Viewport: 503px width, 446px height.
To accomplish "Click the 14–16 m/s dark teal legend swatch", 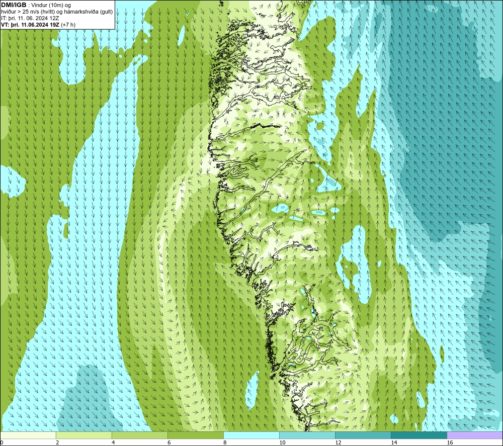I will (419, 435).
